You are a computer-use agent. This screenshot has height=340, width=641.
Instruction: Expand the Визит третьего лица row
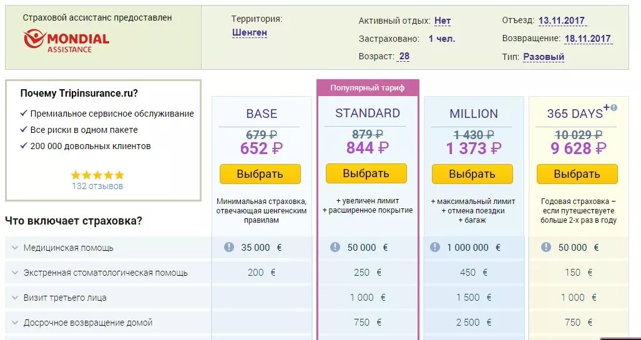click(16, 298)
